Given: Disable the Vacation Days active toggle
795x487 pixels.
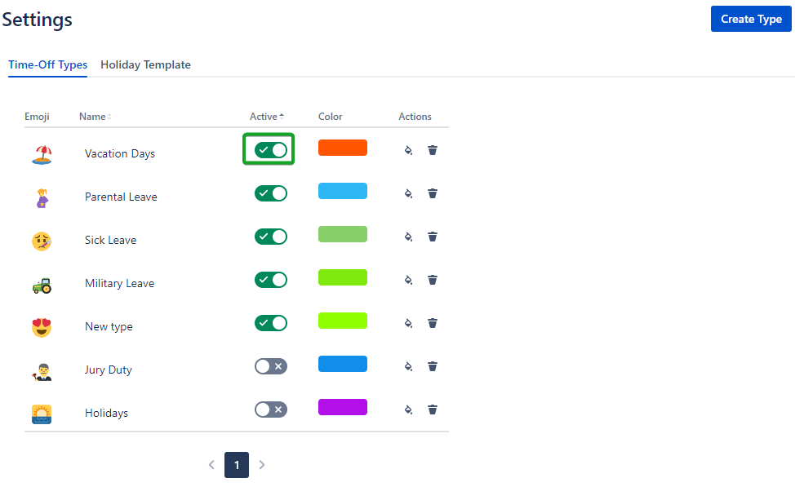Looking at the screenshot, I should click(x=270, y=150).
